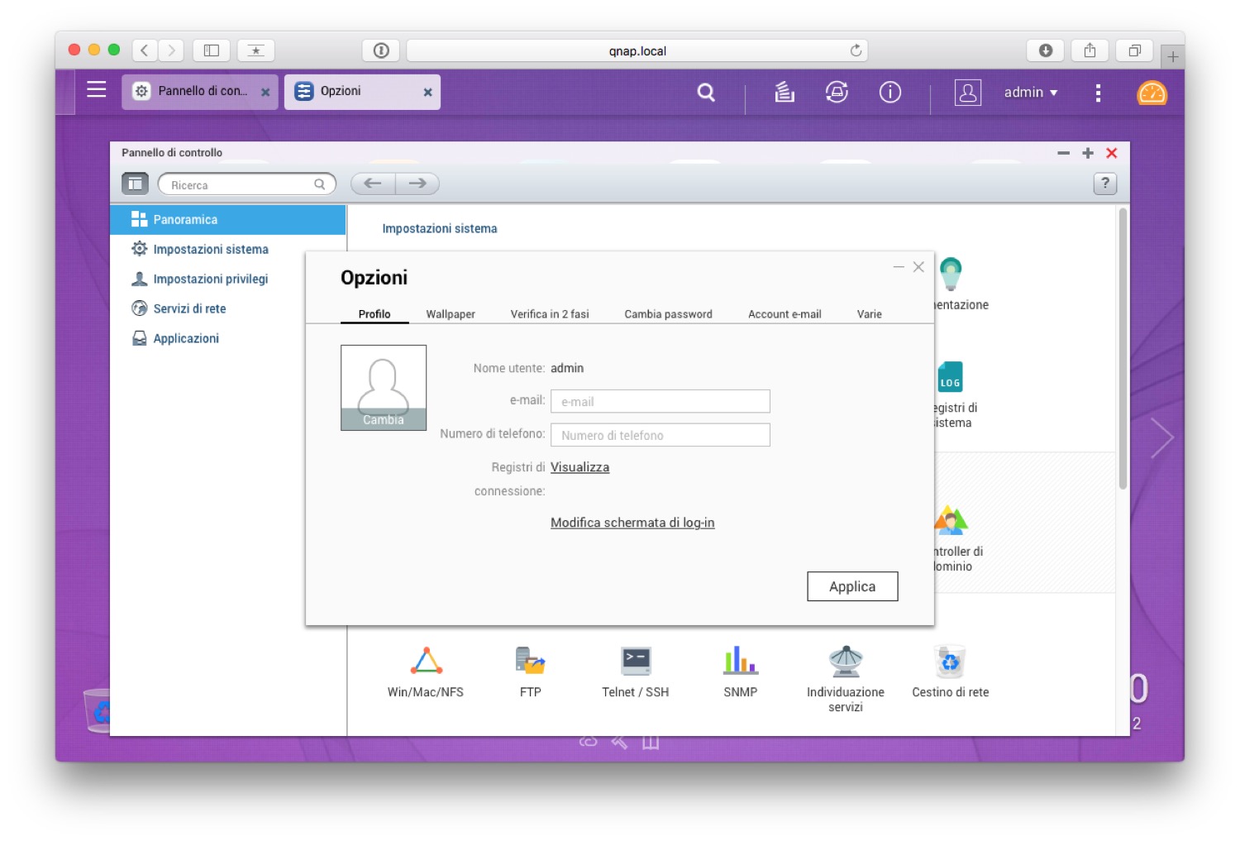Show all tabs overview in Safari
Screen dimensions: 1240x841
click(1135, 50)
